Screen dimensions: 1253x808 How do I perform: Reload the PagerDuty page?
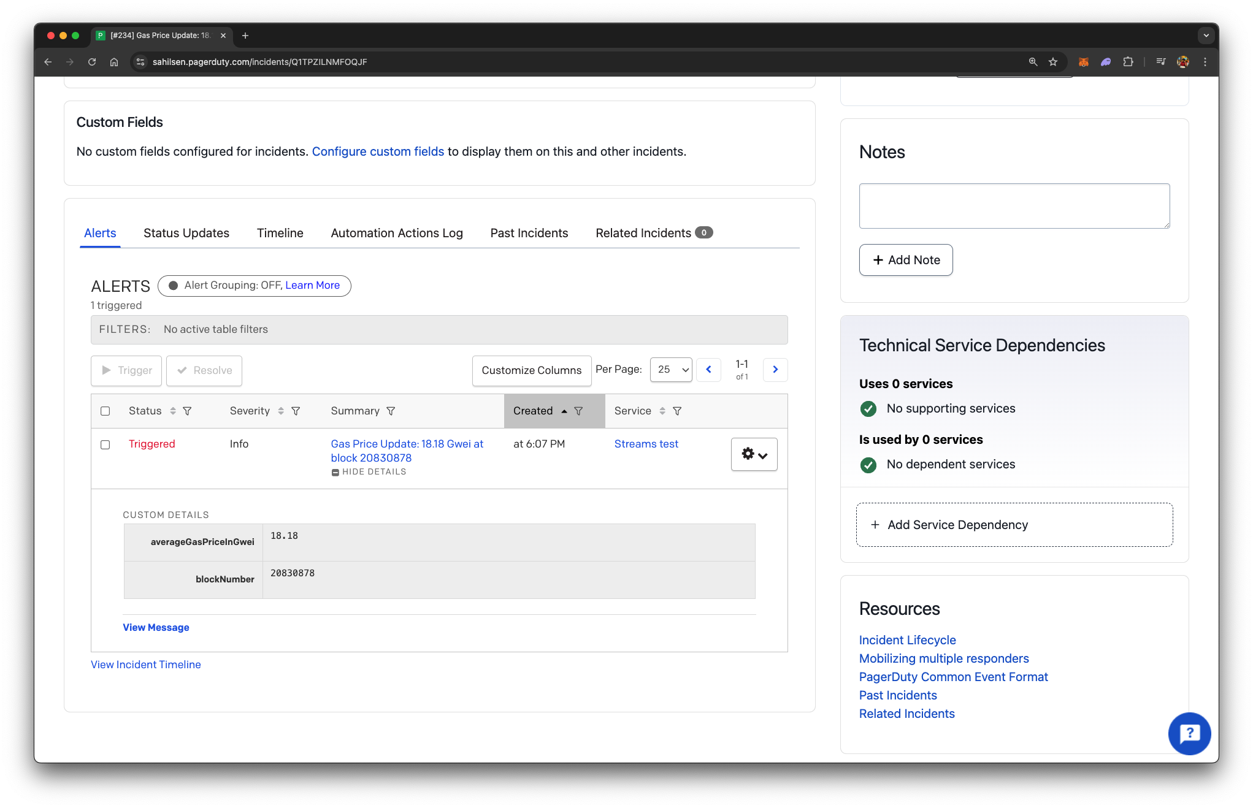92,62
